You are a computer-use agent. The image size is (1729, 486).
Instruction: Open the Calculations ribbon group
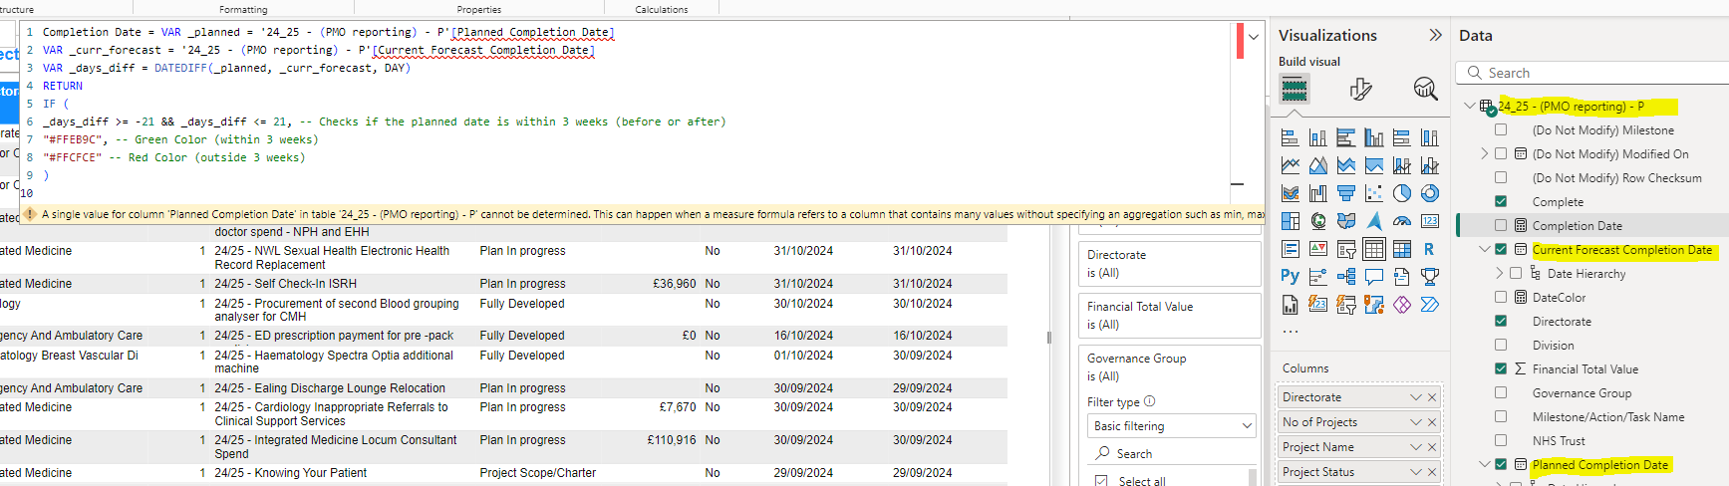(662, 9)
